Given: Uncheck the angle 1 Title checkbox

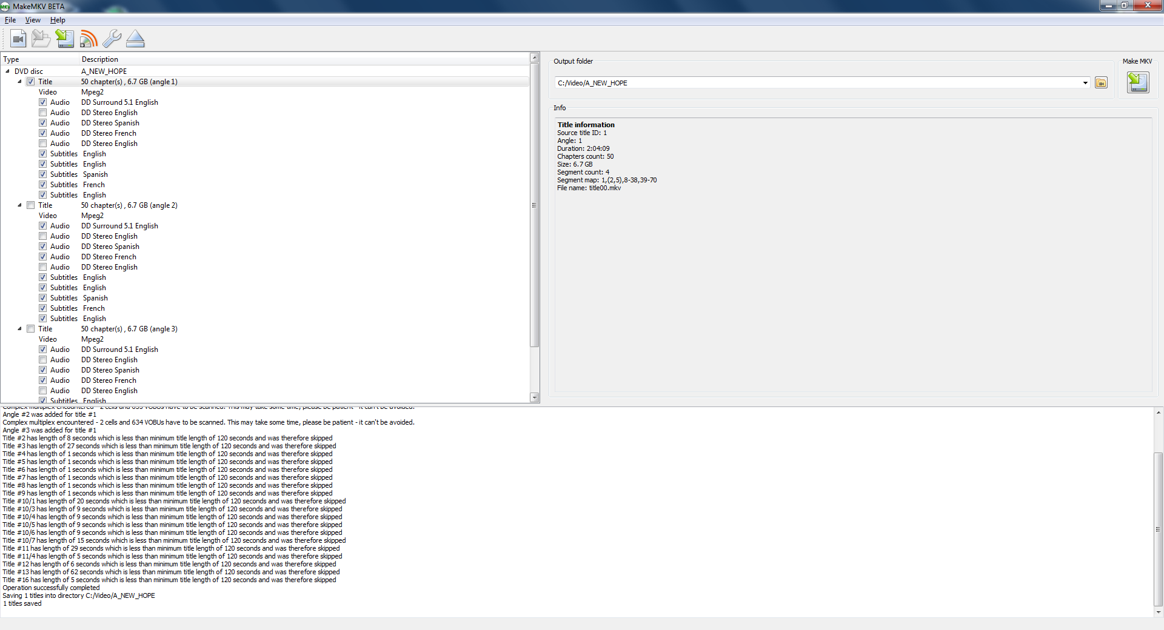Looking at the screenshot, I should click(x=31, y=82).
